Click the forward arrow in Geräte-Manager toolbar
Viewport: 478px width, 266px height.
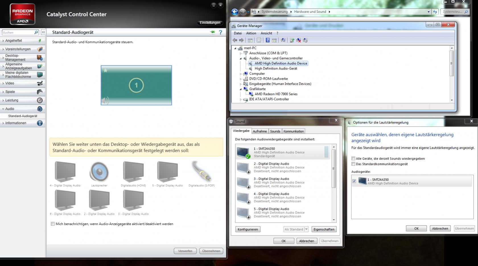(241, 40)
